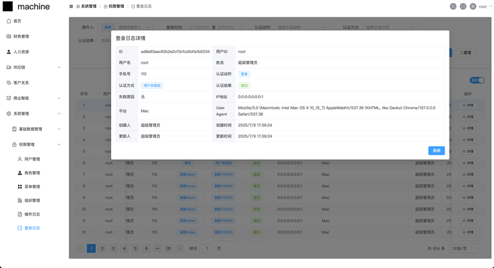Click the machine logo square
The image size is (494, 268).
(x=7, y=6)
